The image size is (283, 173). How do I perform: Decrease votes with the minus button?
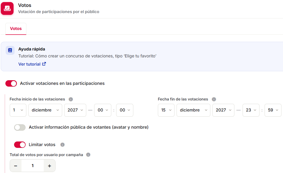point(16,166)
